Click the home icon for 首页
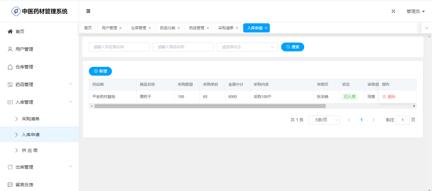This screenshot has height=191, width=432. click(10, 32)
